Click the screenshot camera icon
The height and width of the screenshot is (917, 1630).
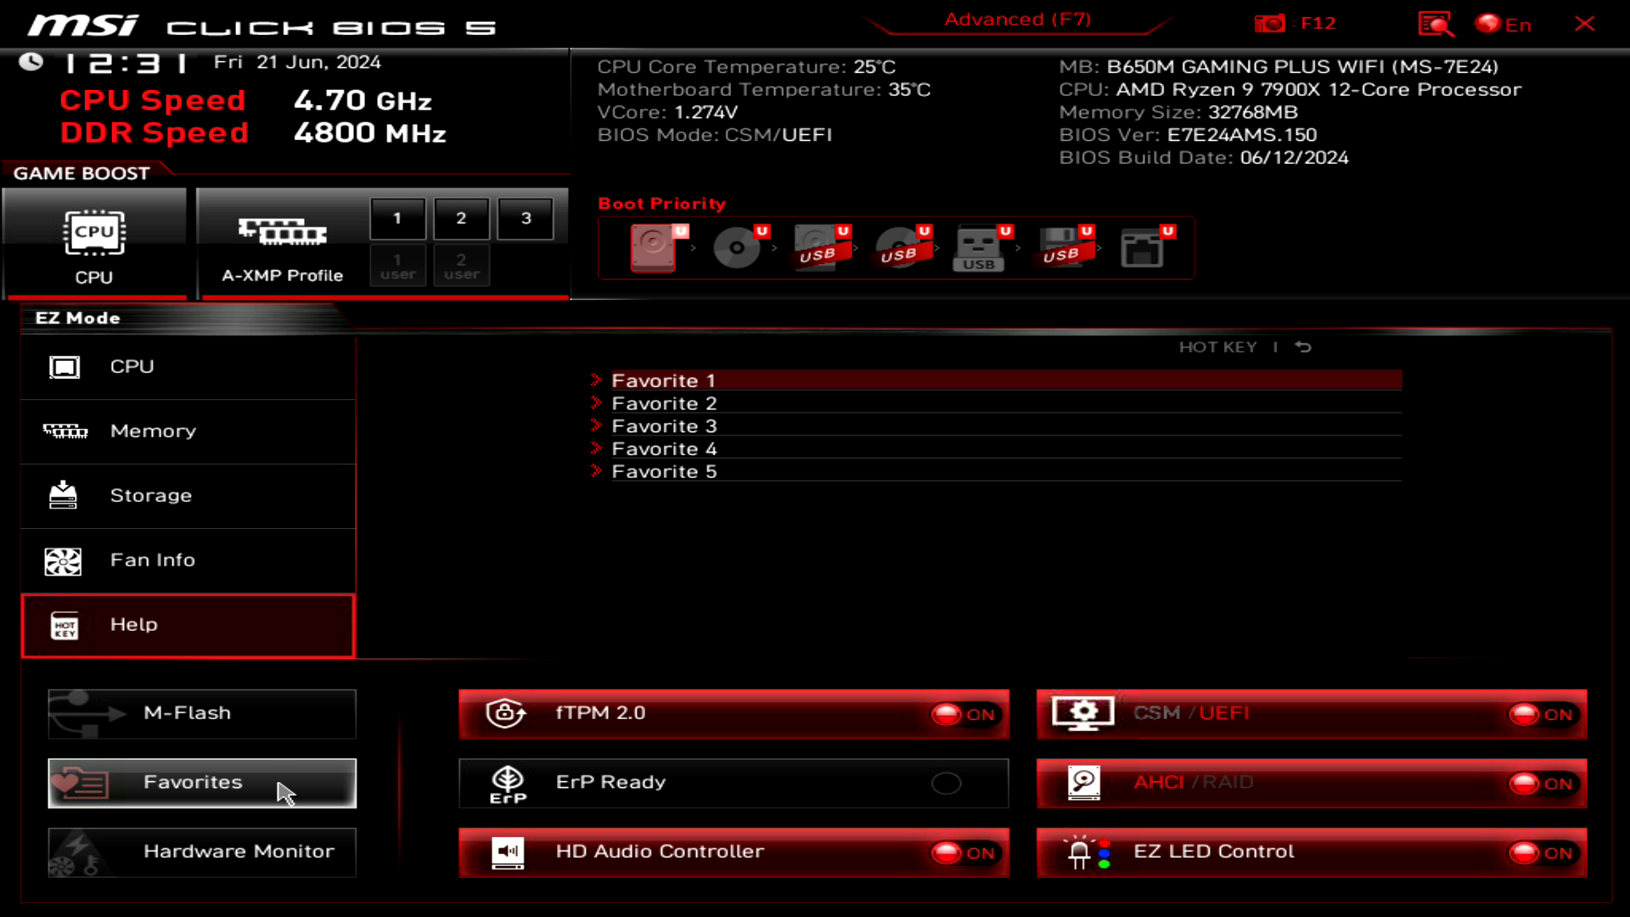pyautogui.click(x=1270, y=23)
